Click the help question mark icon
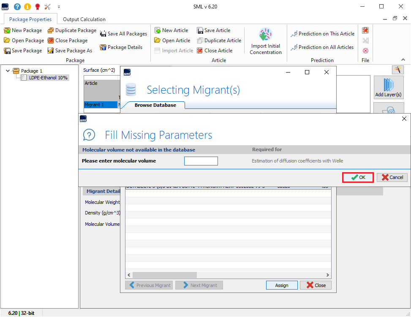The width and height of the screenshot is (411, 317). point(17,6)
